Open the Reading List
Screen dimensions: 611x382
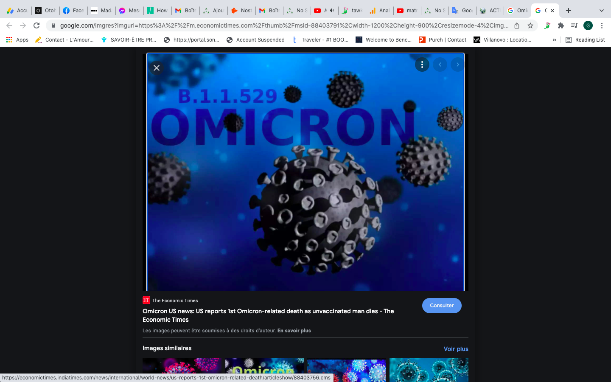pyautogui.click(x=585, y=40)
